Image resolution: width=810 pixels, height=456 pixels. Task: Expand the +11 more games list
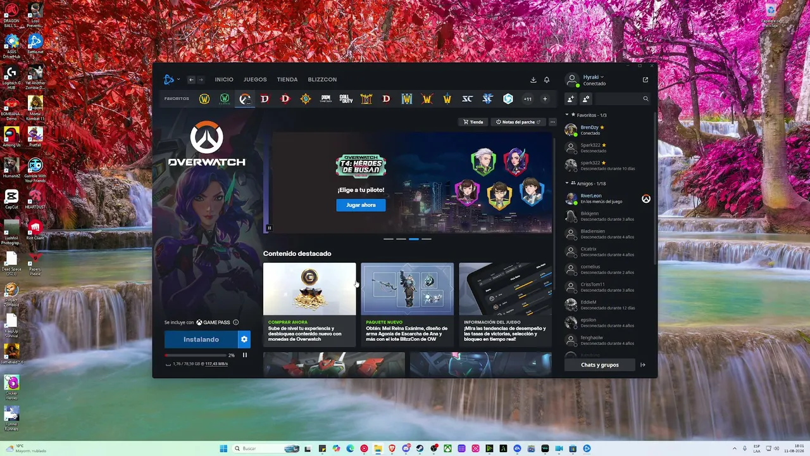click(x=527, y=99)
